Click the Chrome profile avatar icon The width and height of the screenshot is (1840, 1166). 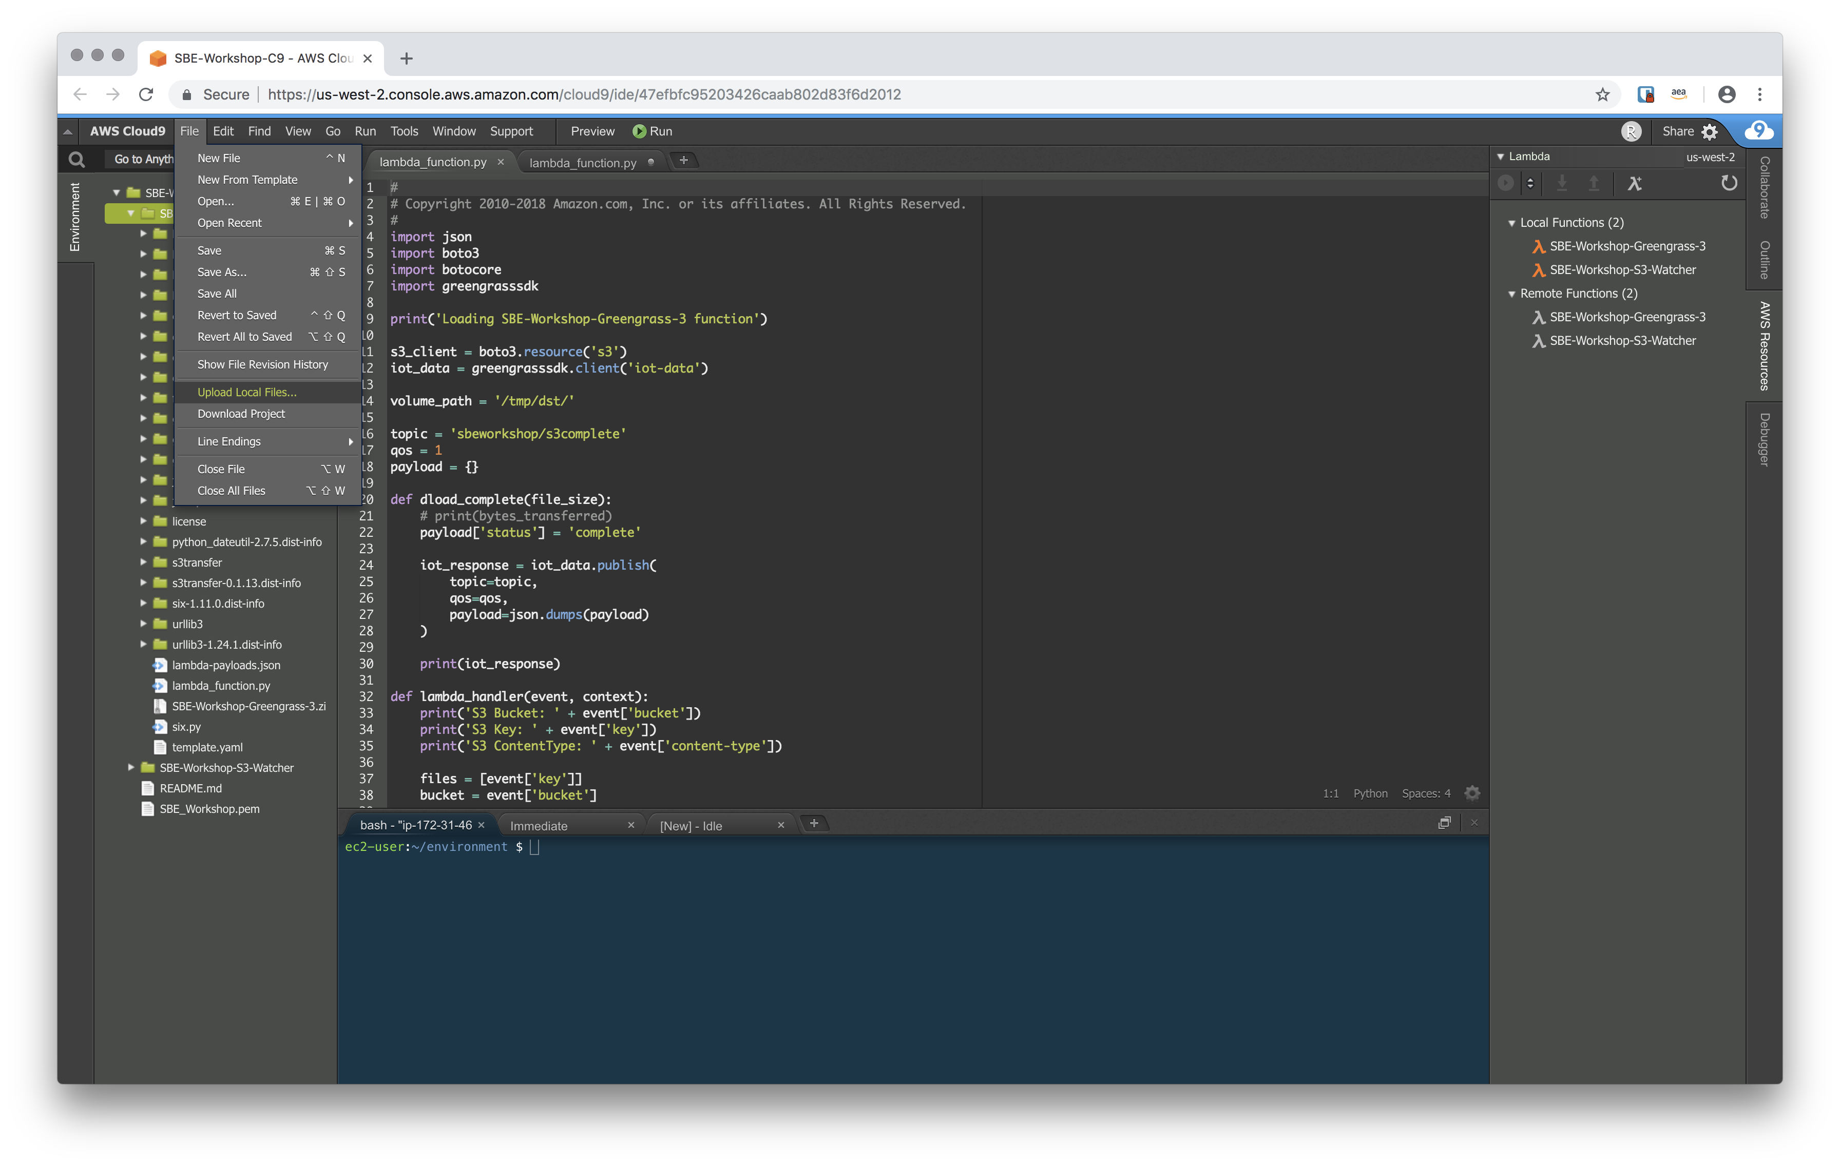tap(1727, 94)
